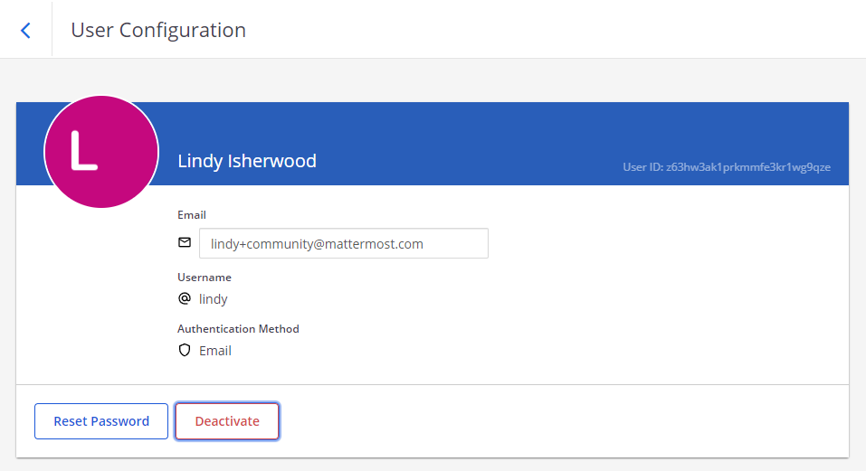
Task: Focus the email address input field
Action: (343, 243)
